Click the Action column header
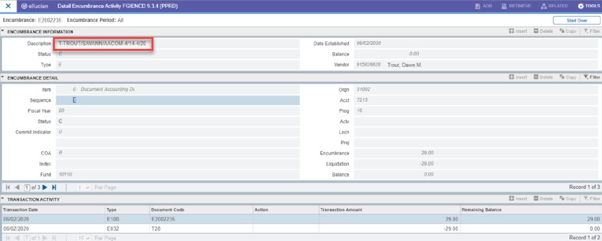This screenshot has height=241, width=602. click(286, 209)
